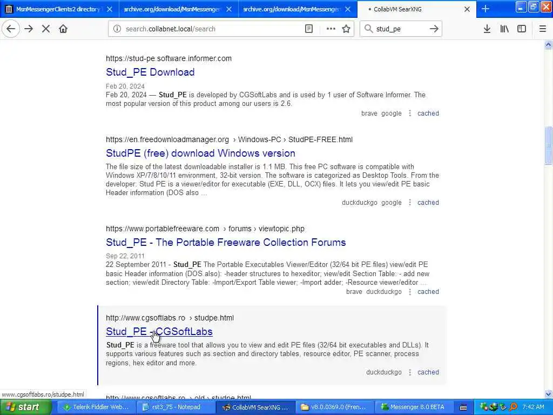Stop loading the current page

(x=46, y=29)
